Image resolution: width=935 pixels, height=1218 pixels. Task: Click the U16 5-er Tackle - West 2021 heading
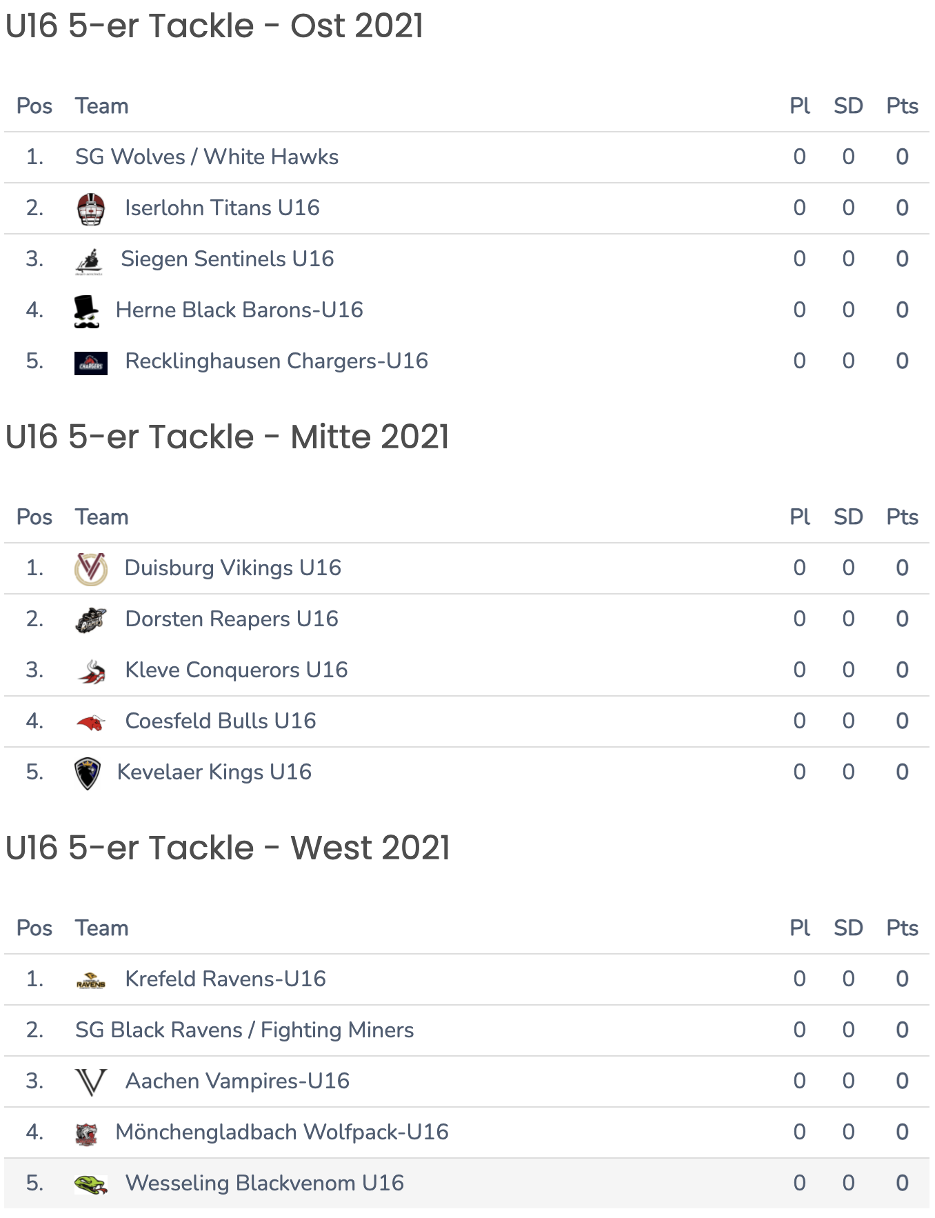click(228, 848)
